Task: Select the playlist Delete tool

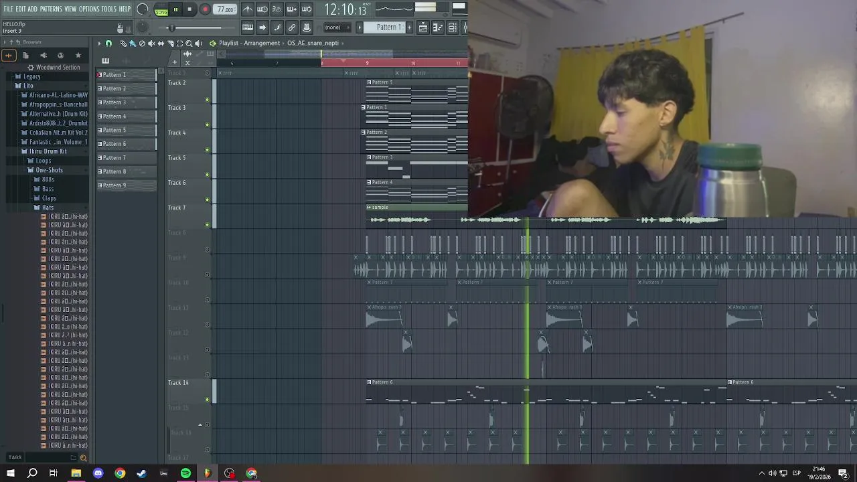Action: pyautogui.click(x=142, y=43)
